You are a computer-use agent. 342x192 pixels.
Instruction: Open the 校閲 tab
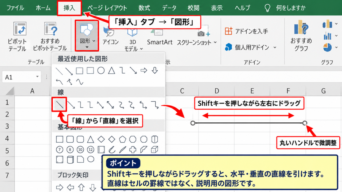pos(193,8)
